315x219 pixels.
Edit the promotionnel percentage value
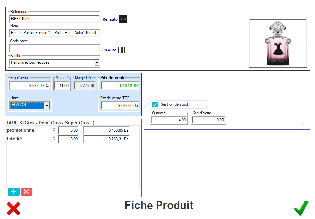[x=68, y=130]
